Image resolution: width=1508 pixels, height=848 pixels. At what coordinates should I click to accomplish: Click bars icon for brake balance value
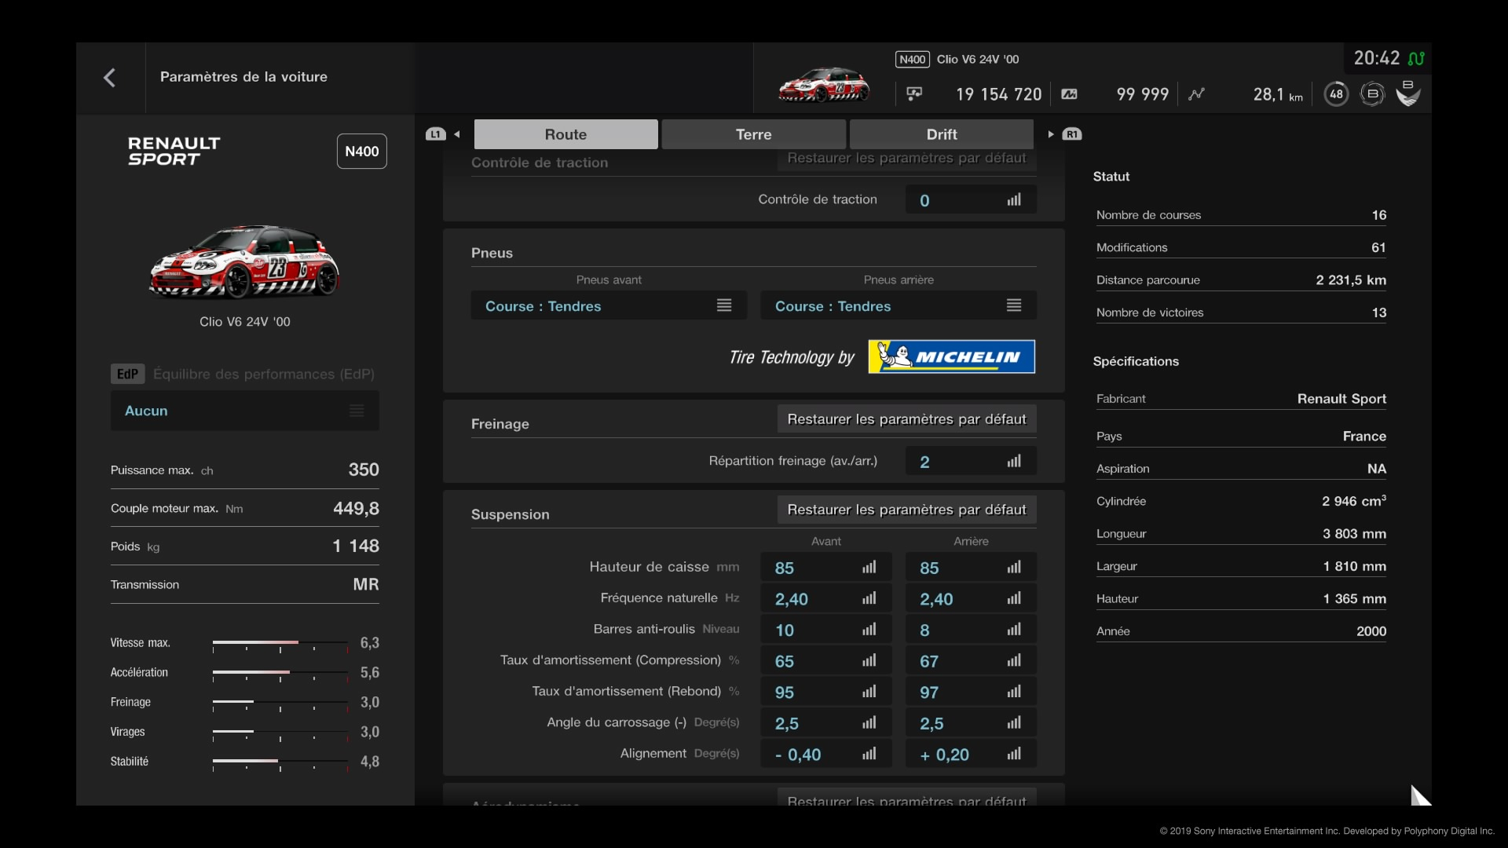click(x=1014, y=462)
